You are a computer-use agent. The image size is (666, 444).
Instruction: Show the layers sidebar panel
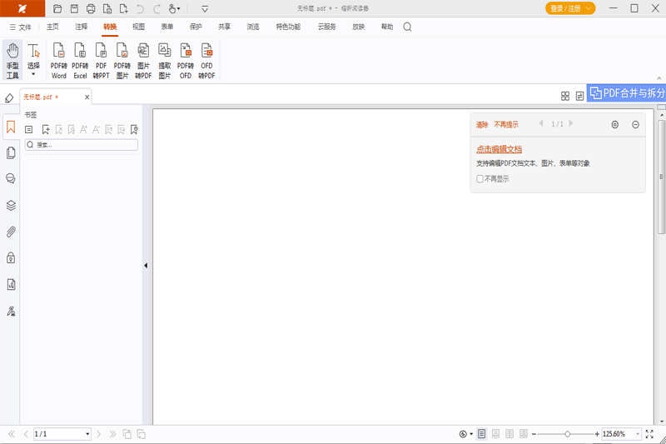point(11,206)
